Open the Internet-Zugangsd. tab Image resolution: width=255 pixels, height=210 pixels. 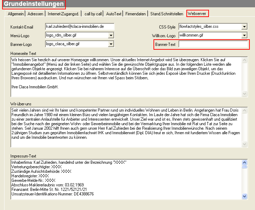(63, 14)
